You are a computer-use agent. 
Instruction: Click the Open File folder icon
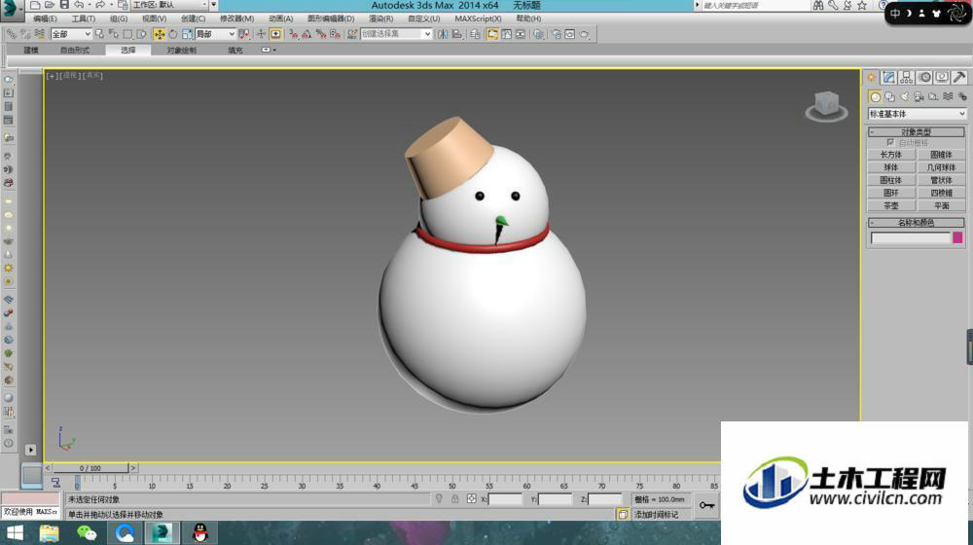(x=50, y=5)
